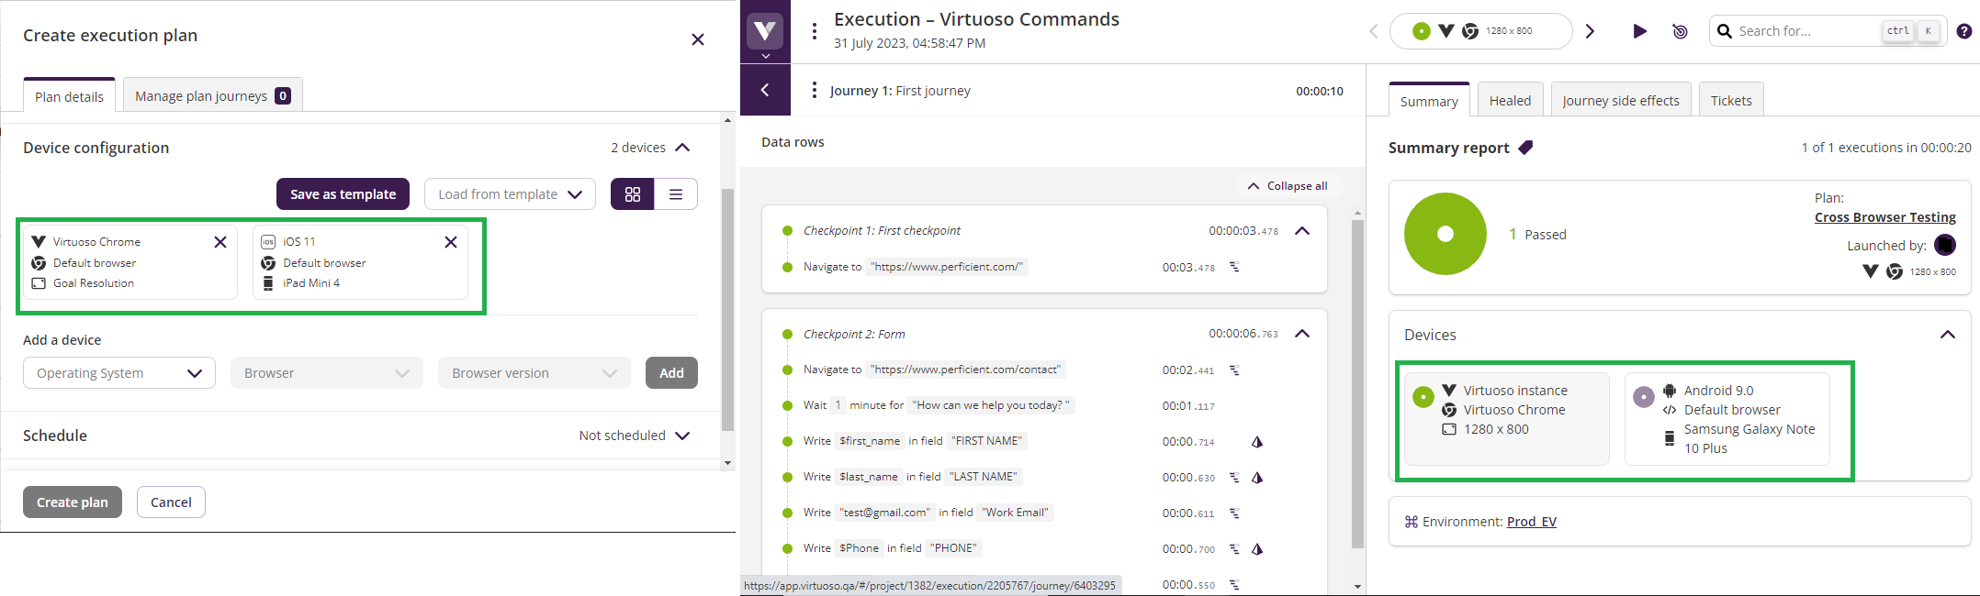1980x596 pixels.
Task: Open the Healed tab
Action: pyautogui.click(x=1510, y=101)
